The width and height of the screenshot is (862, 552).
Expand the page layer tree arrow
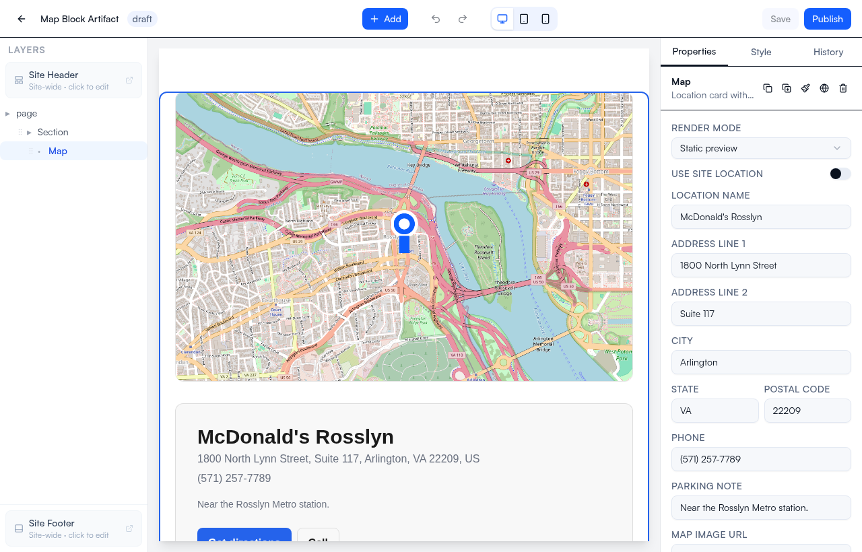(x=7, y=114)
